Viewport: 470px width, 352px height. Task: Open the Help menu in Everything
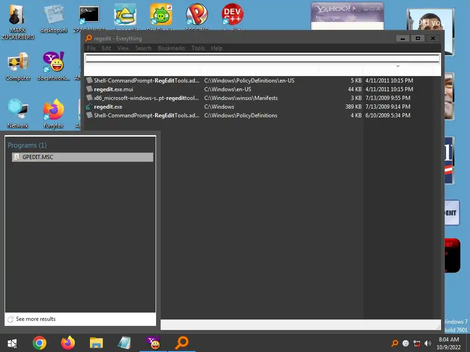(217, 48)
